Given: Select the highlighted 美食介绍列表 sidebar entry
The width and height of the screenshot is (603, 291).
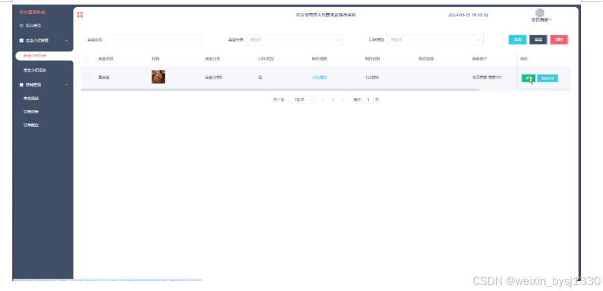Looking at the screenshot, I should pos(44,56).
